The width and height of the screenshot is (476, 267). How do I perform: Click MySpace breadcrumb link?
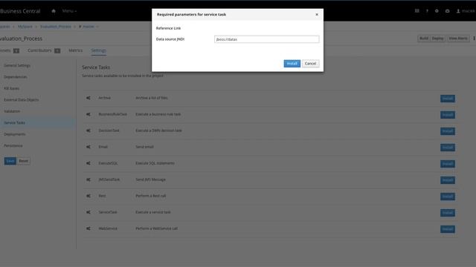[x=25, y=27]
